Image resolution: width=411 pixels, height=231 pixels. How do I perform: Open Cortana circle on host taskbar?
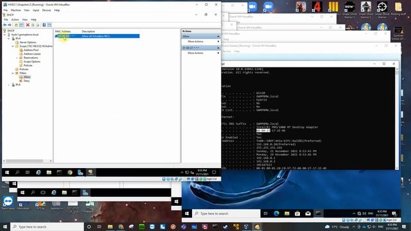coord(89,227)
